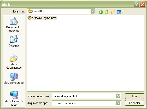The height and width of the screenshot is (109, 147).
Task: Click the help question mark button
Action: (x=137, y=4)
